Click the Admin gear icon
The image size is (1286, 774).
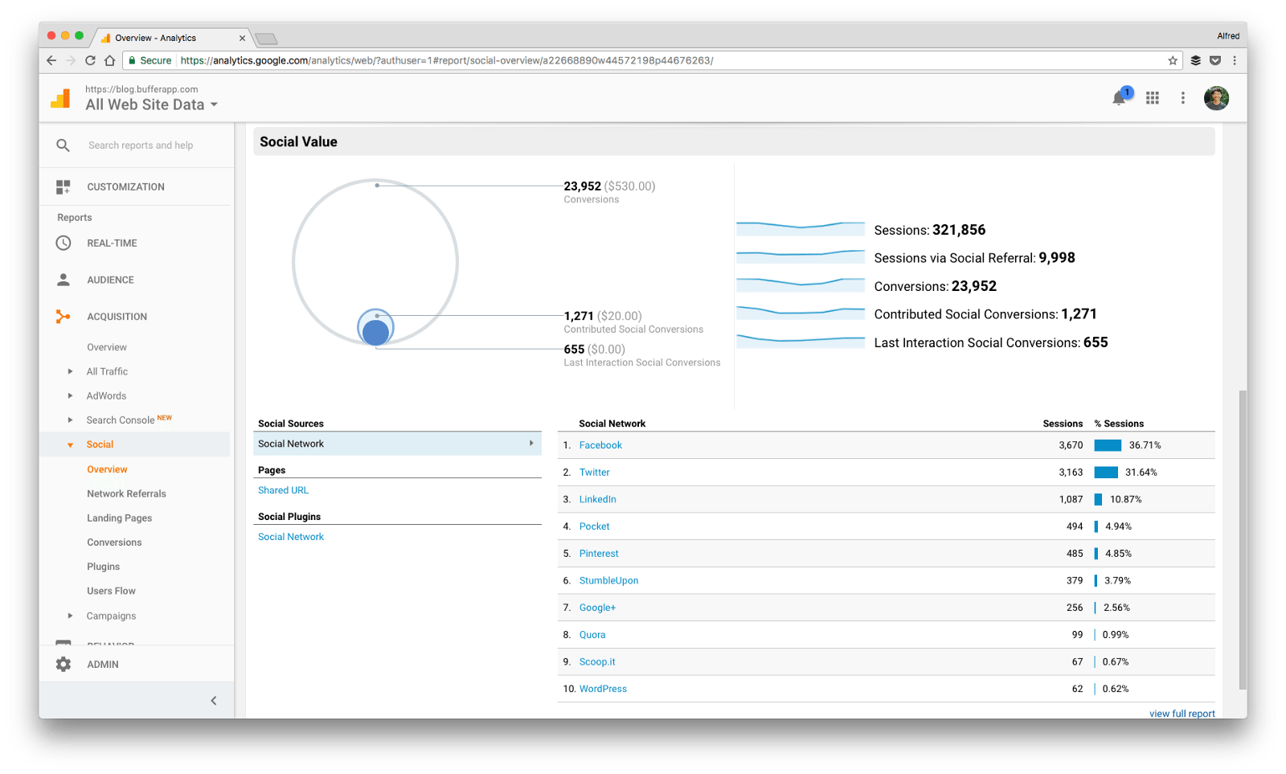63,664
